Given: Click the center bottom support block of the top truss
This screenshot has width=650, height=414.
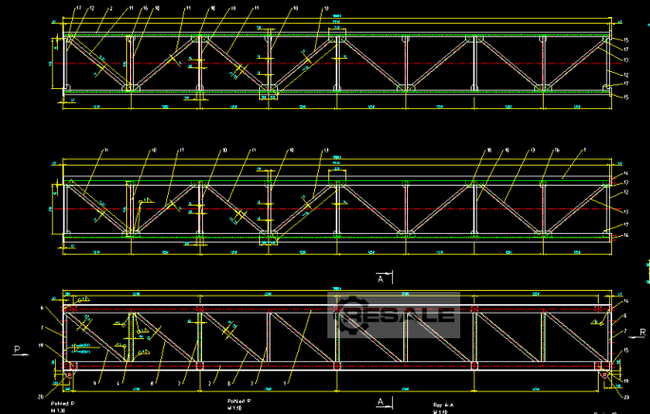Looking at the screenshot, I should pos(269,92).
